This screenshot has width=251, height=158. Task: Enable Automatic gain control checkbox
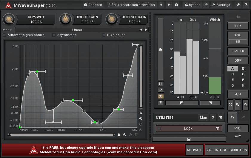[x=4, y=35]
